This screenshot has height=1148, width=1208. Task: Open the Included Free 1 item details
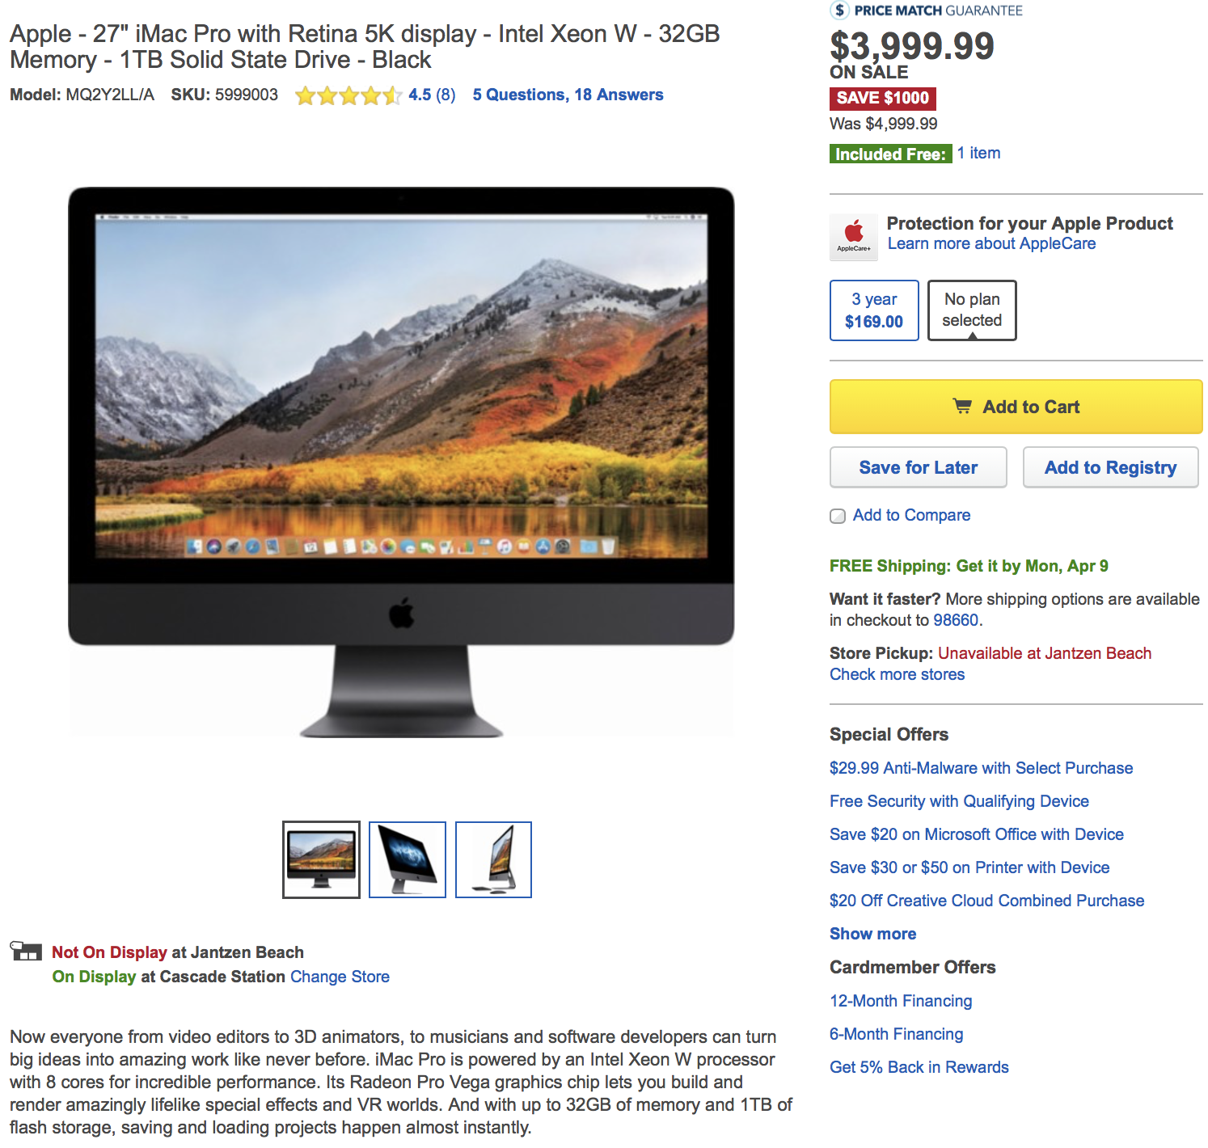978,153
